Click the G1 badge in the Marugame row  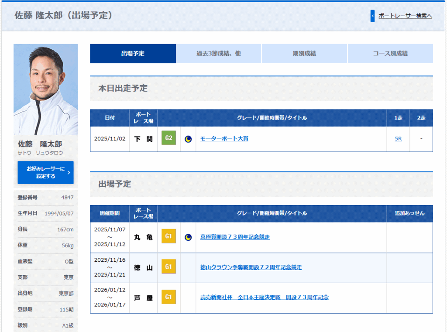coord(168,237)
